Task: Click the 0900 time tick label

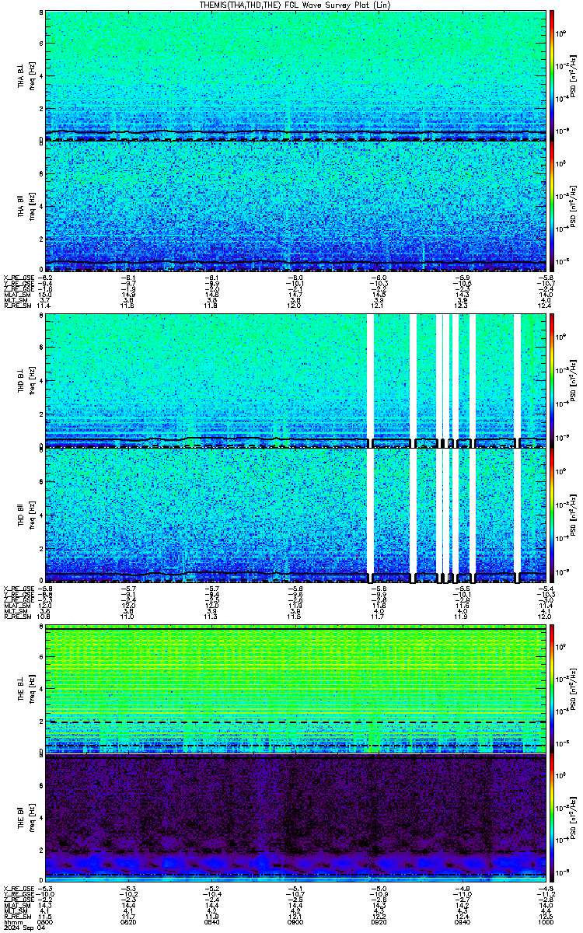Action: point(296,922)
